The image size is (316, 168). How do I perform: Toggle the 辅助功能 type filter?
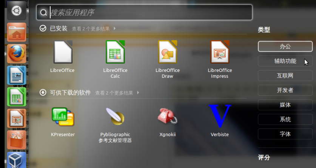coord(285,61)
